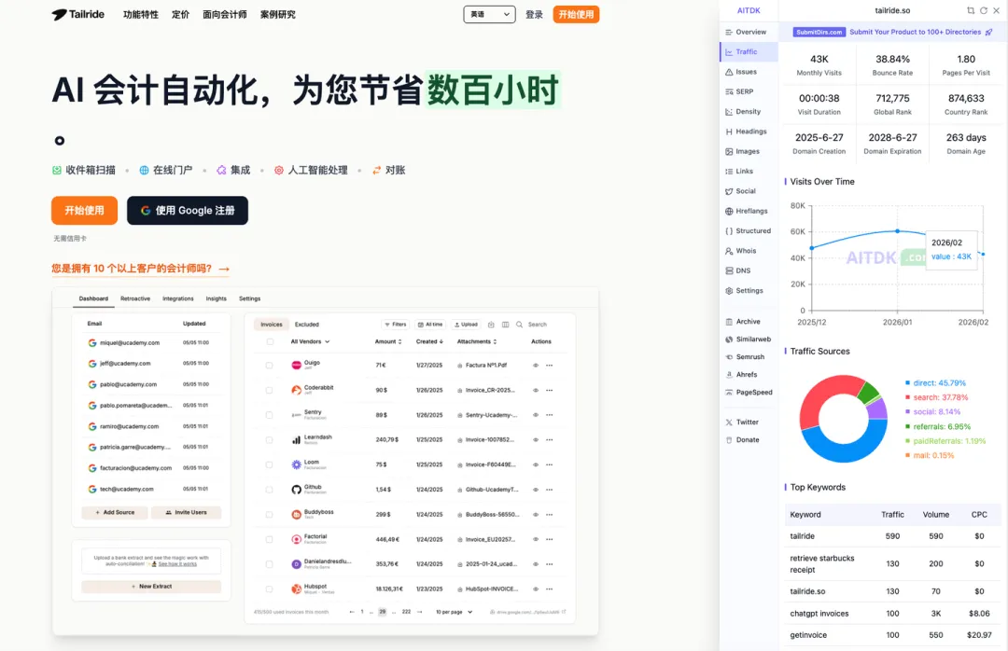
Task: Select the Traffic item in AITDK sidebar
Action: tap(749, 51)
